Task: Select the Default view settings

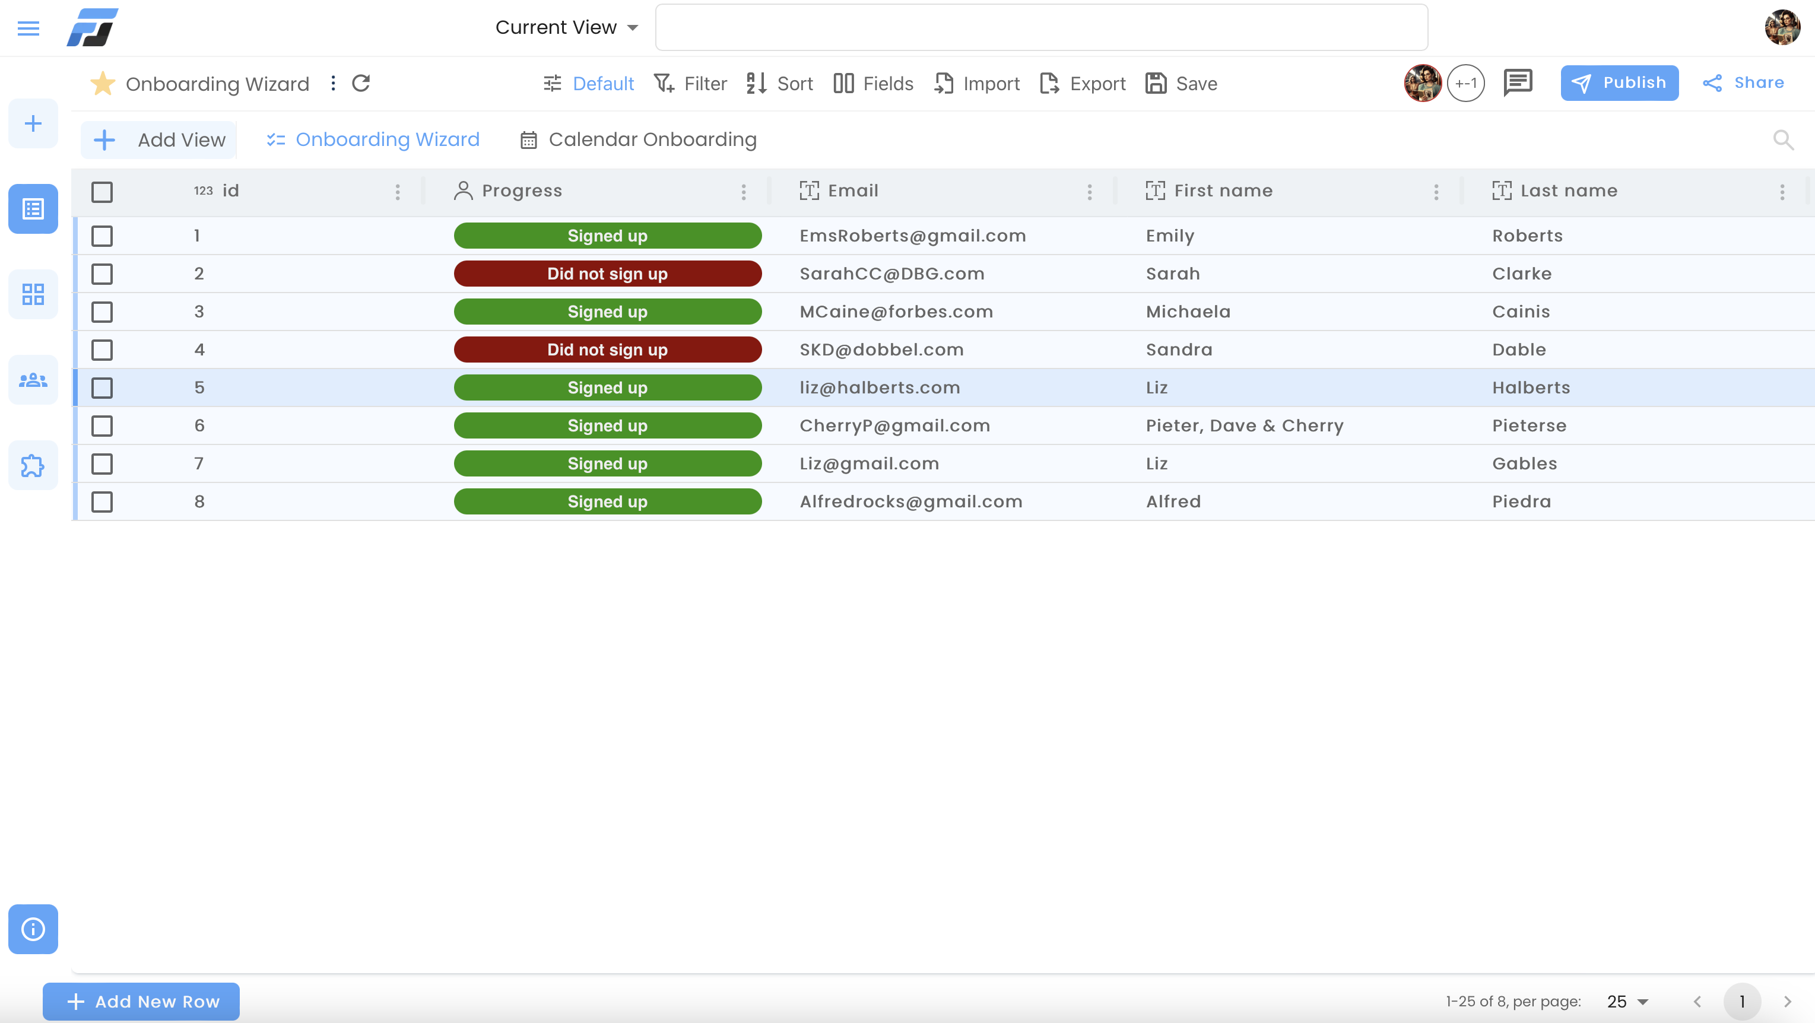Action: (588, 83)
